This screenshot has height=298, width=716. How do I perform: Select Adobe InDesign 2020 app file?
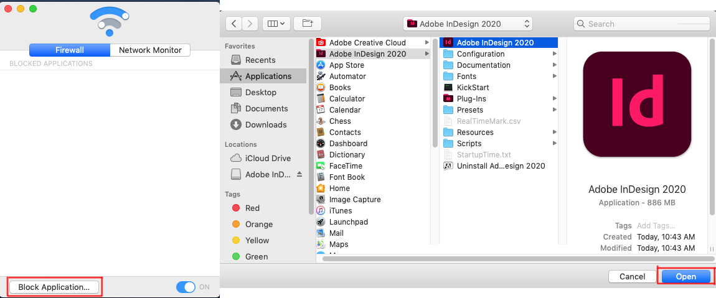click(499, 43)
